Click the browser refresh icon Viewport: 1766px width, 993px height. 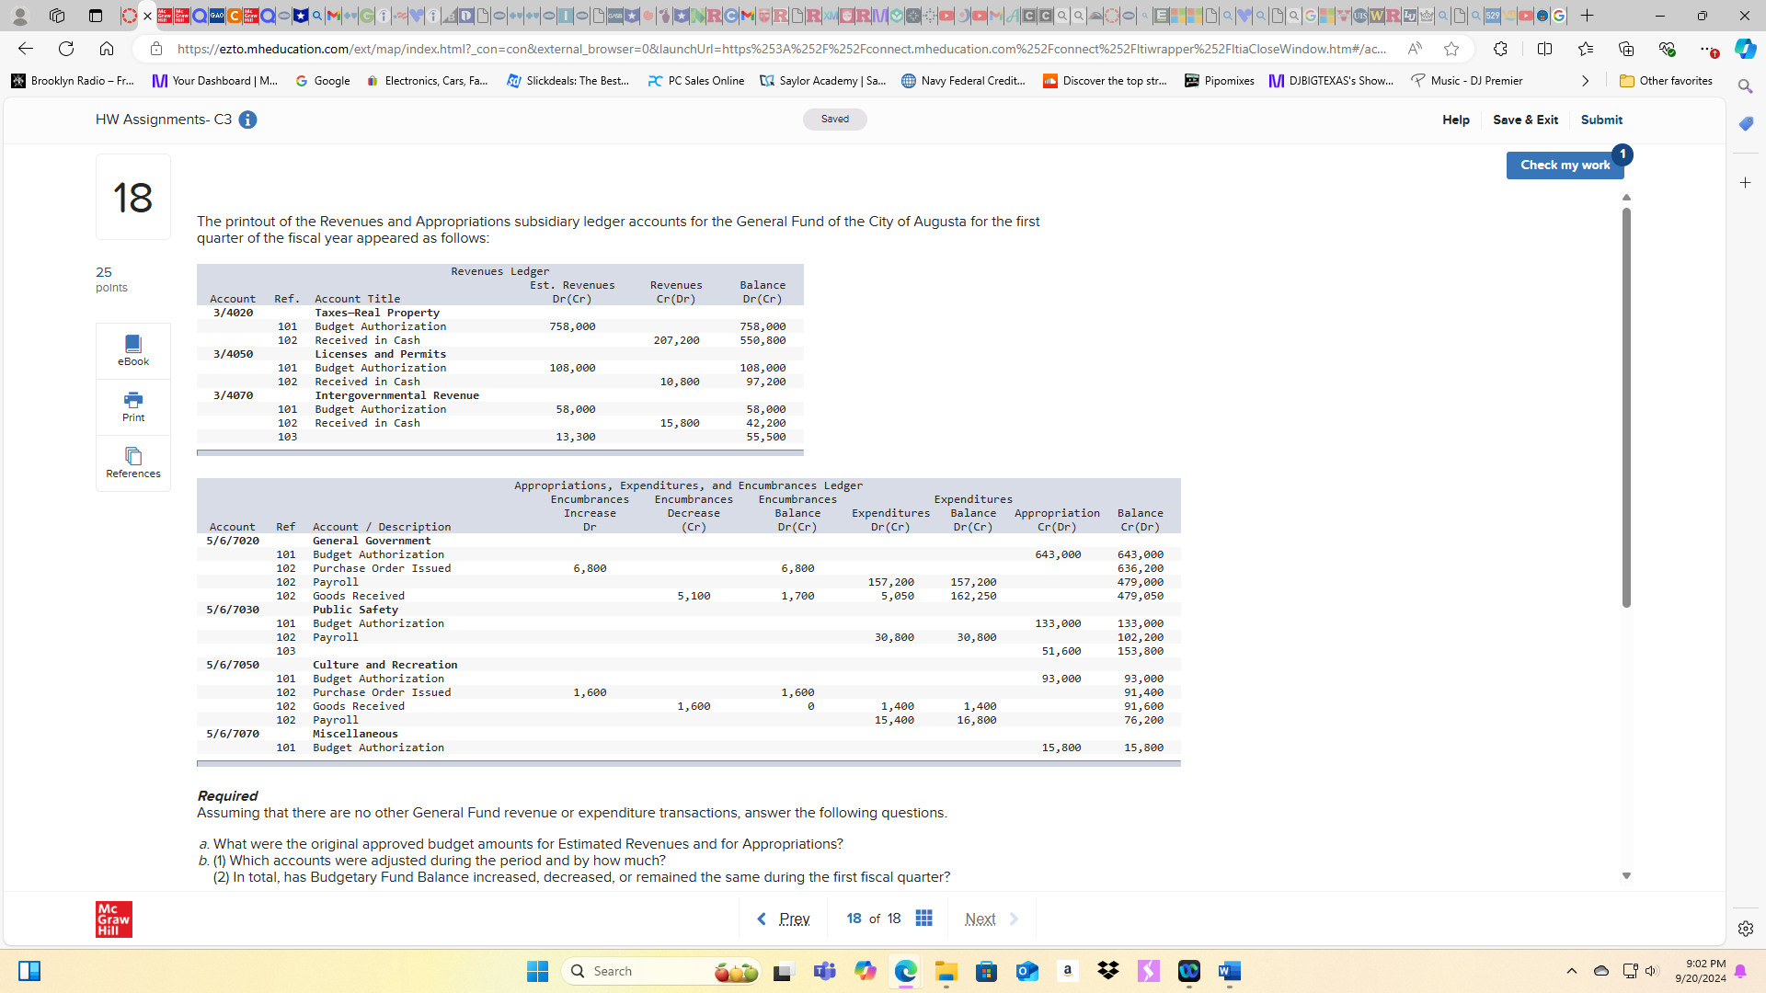tap(66, 49)
